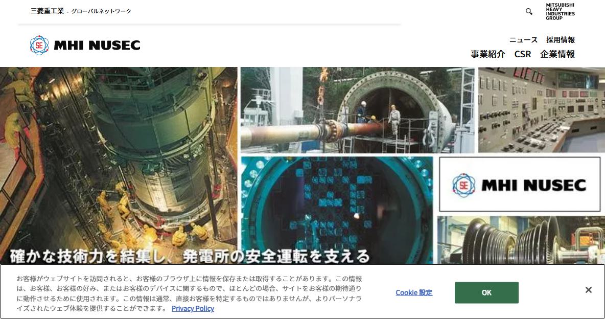This screenshot has width=605, height=319.
Task: Click the large pipe workers photo
Action: coord(358,110)
